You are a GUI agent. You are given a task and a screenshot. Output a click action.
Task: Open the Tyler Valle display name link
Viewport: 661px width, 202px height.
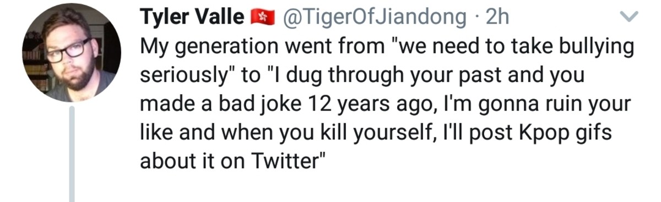(x=193, y=18)
